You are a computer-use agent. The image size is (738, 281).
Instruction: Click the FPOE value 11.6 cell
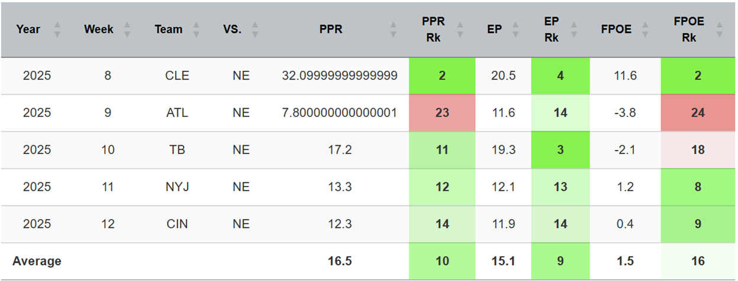(x=625, y=76)
